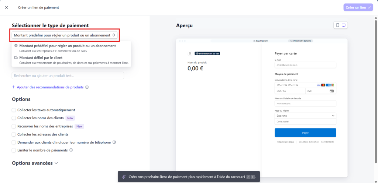Click info icon next to product recommendations

(87, 87)
